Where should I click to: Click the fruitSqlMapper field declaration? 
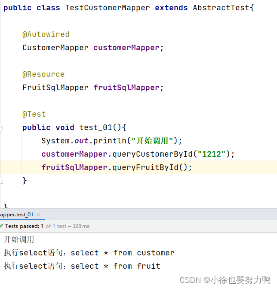point(126,88)
